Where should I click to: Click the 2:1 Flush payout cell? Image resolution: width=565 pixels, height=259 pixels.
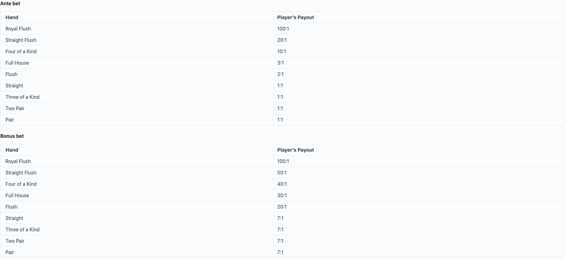pyautogui.click(x=280, y=74)
